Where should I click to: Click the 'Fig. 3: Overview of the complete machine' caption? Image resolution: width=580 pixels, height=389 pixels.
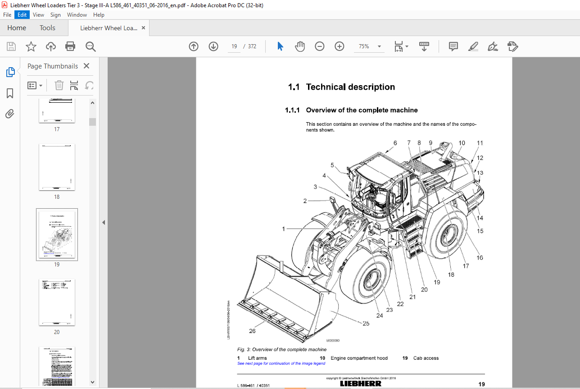click(x=282, y=349)
